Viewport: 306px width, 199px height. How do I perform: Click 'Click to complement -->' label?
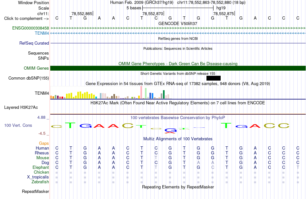(x=26, y=19)
